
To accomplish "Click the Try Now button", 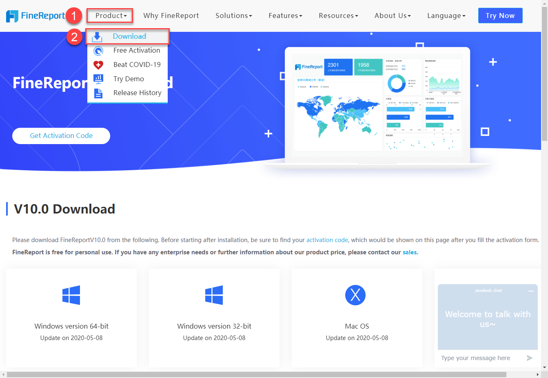I will click(500, 16).
